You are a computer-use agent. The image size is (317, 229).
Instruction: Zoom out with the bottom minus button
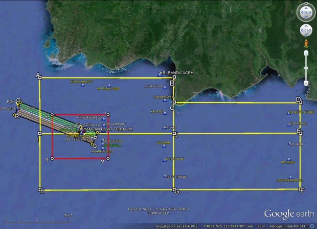coord(306,83)
